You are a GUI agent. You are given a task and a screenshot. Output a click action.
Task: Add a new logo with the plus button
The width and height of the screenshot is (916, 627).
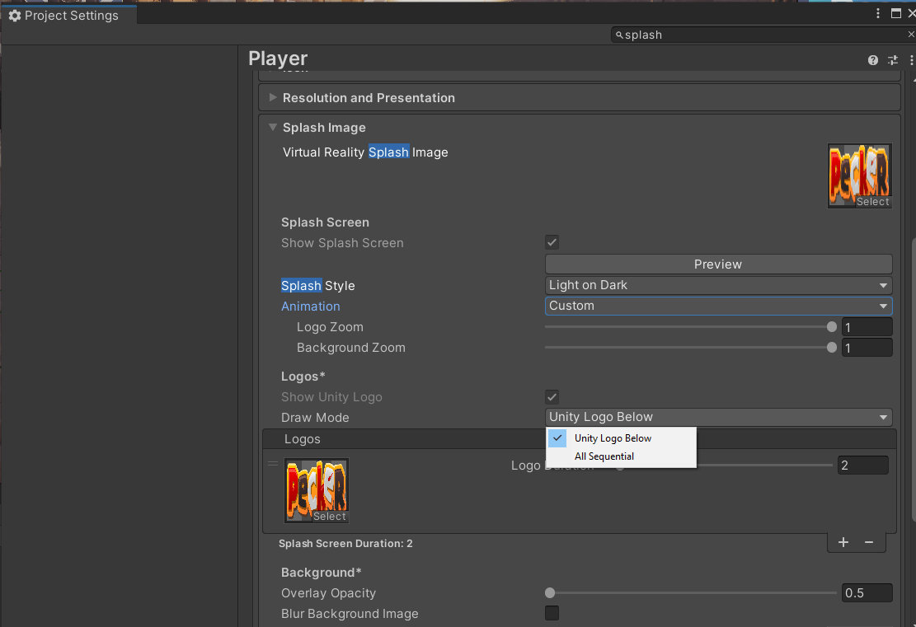(x=843, y=542)
